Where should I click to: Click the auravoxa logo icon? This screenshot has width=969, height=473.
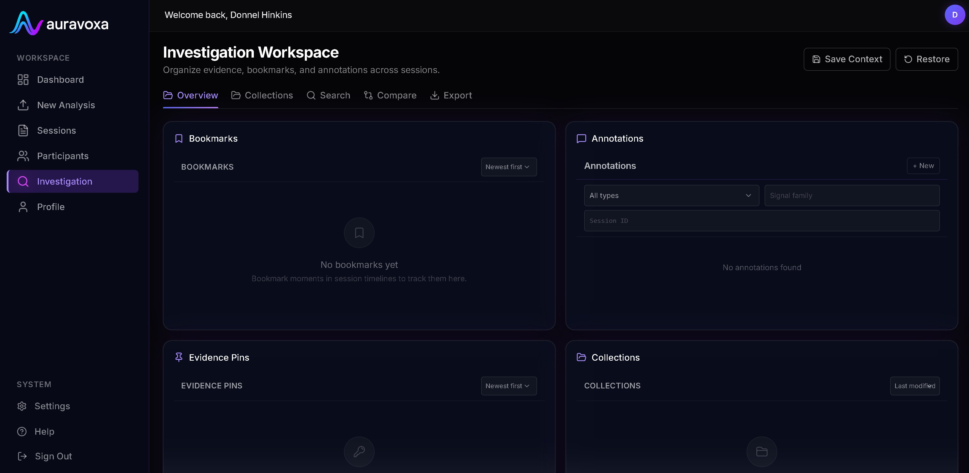tap(26, 23)
